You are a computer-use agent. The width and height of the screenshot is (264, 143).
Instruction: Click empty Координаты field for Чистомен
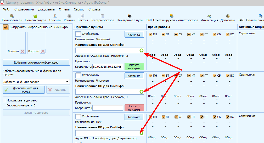pos(108,108)
